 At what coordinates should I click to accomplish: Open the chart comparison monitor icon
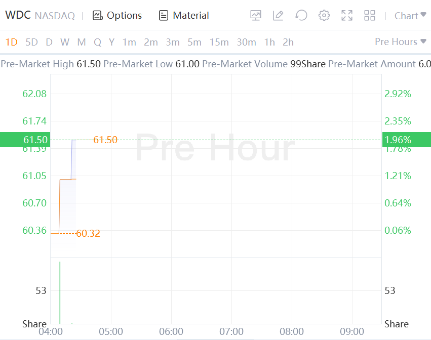tap(256, 16)
